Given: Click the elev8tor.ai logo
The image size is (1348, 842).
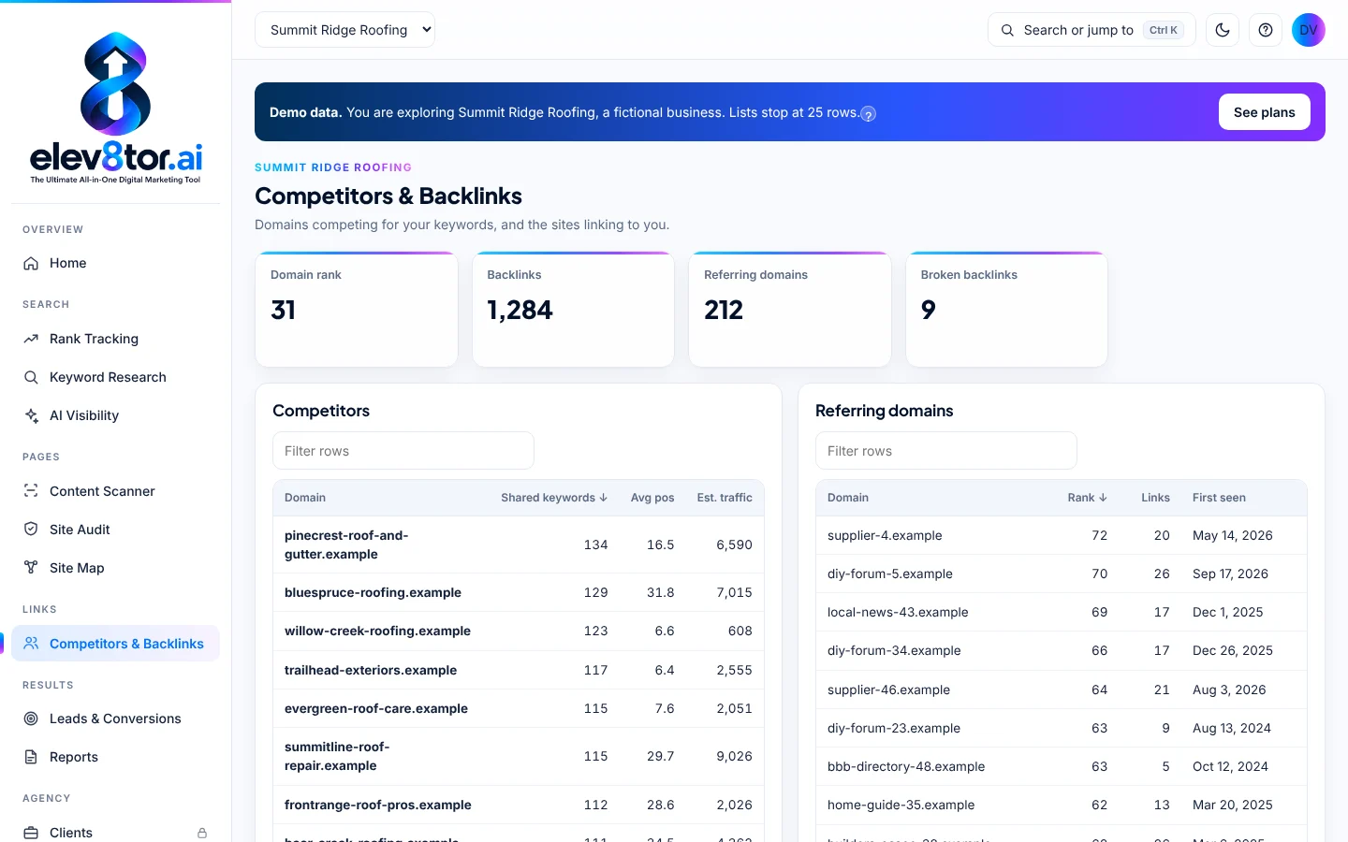Looking at the screenshot, I should (116, 109).
